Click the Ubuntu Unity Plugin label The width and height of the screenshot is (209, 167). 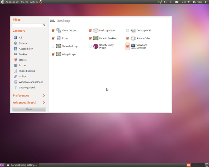click(106, 46)
